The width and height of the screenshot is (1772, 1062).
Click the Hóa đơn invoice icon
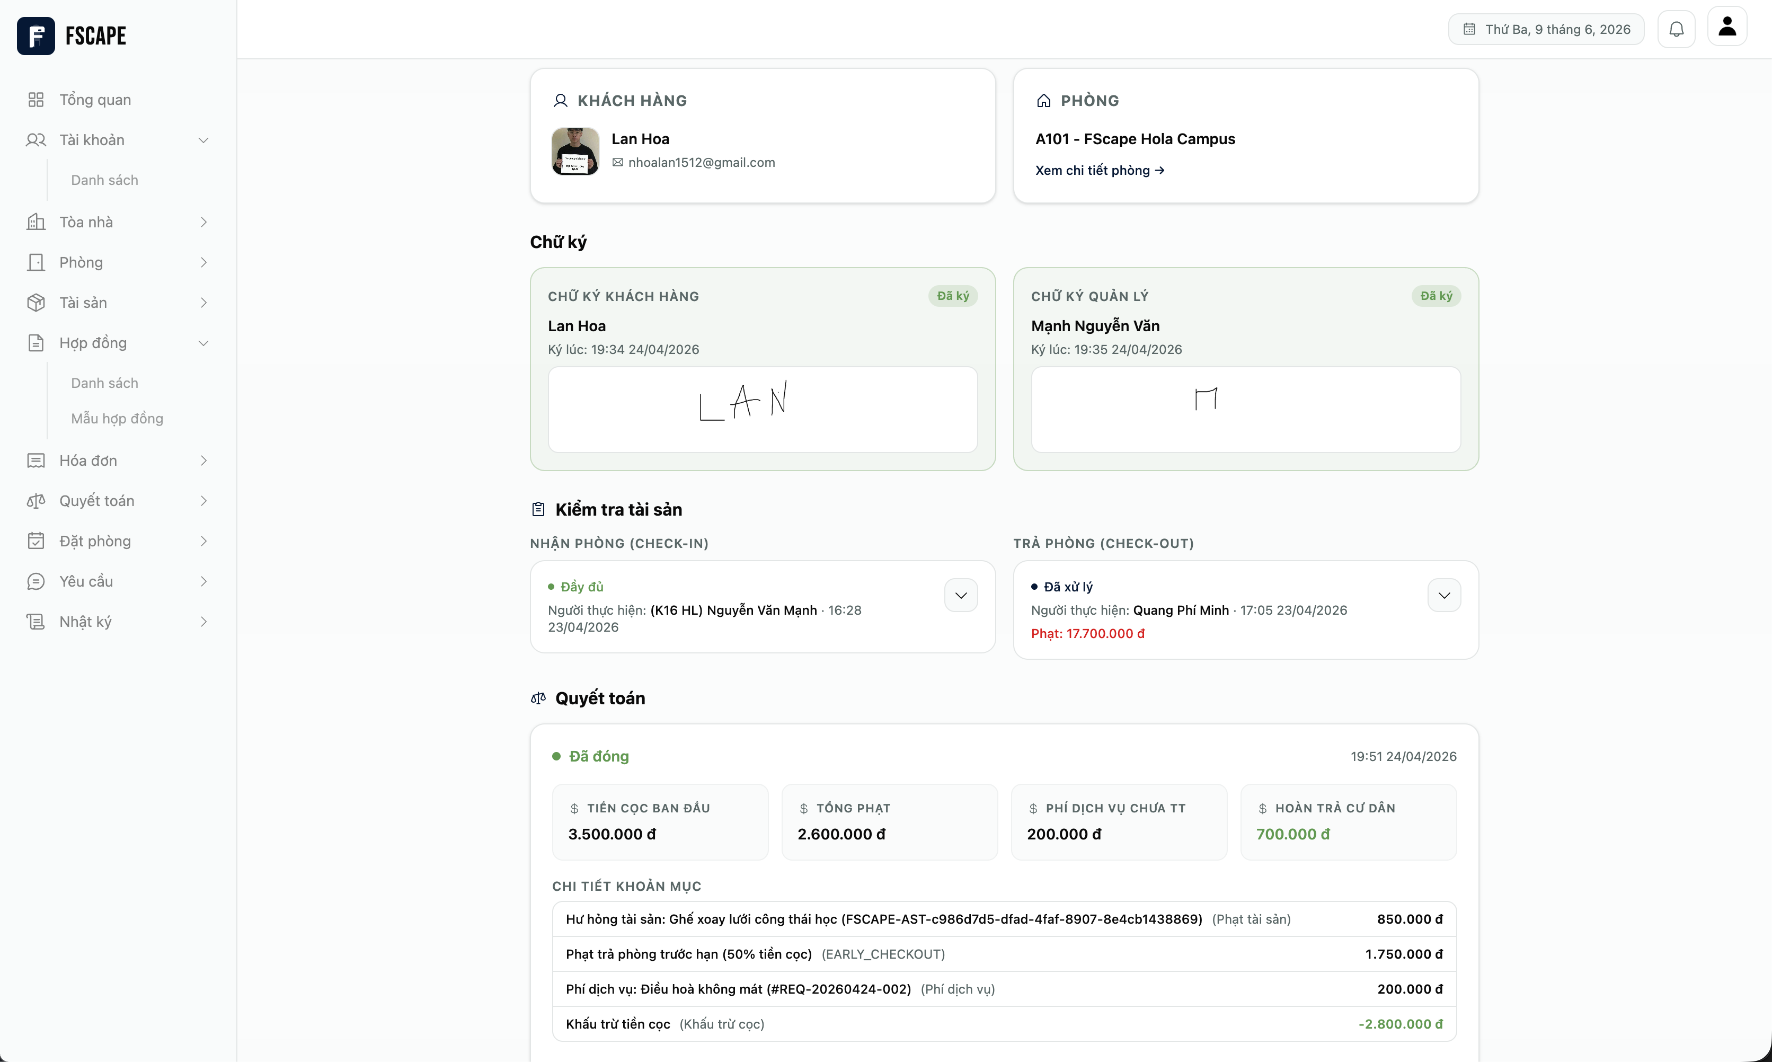36,461
